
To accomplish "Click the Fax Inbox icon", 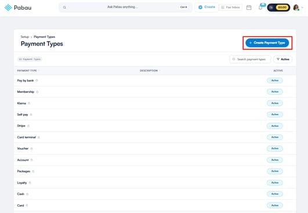I will [x=223, y=8].
